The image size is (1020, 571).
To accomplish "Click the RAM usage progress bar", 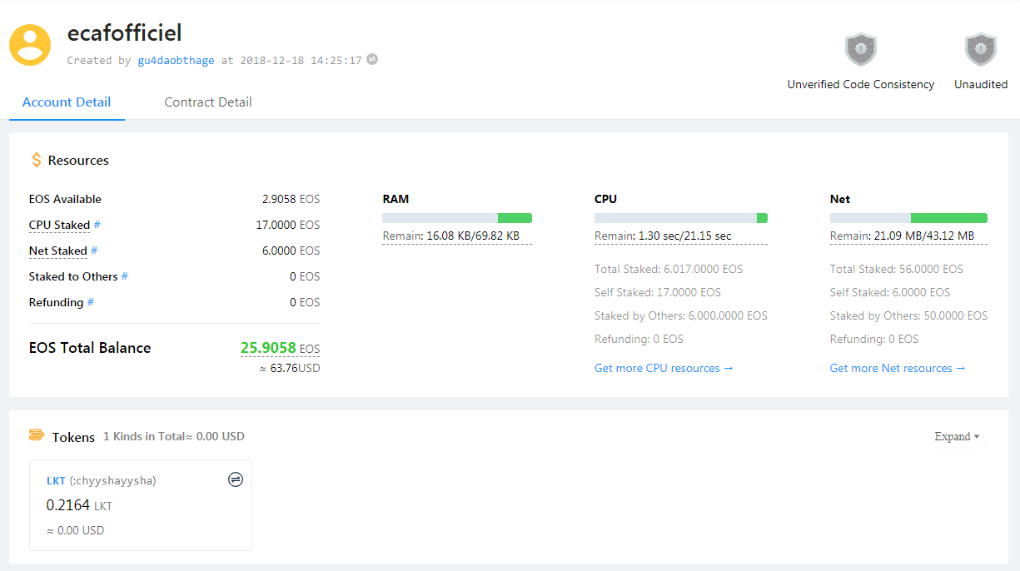I will point(457,218).
